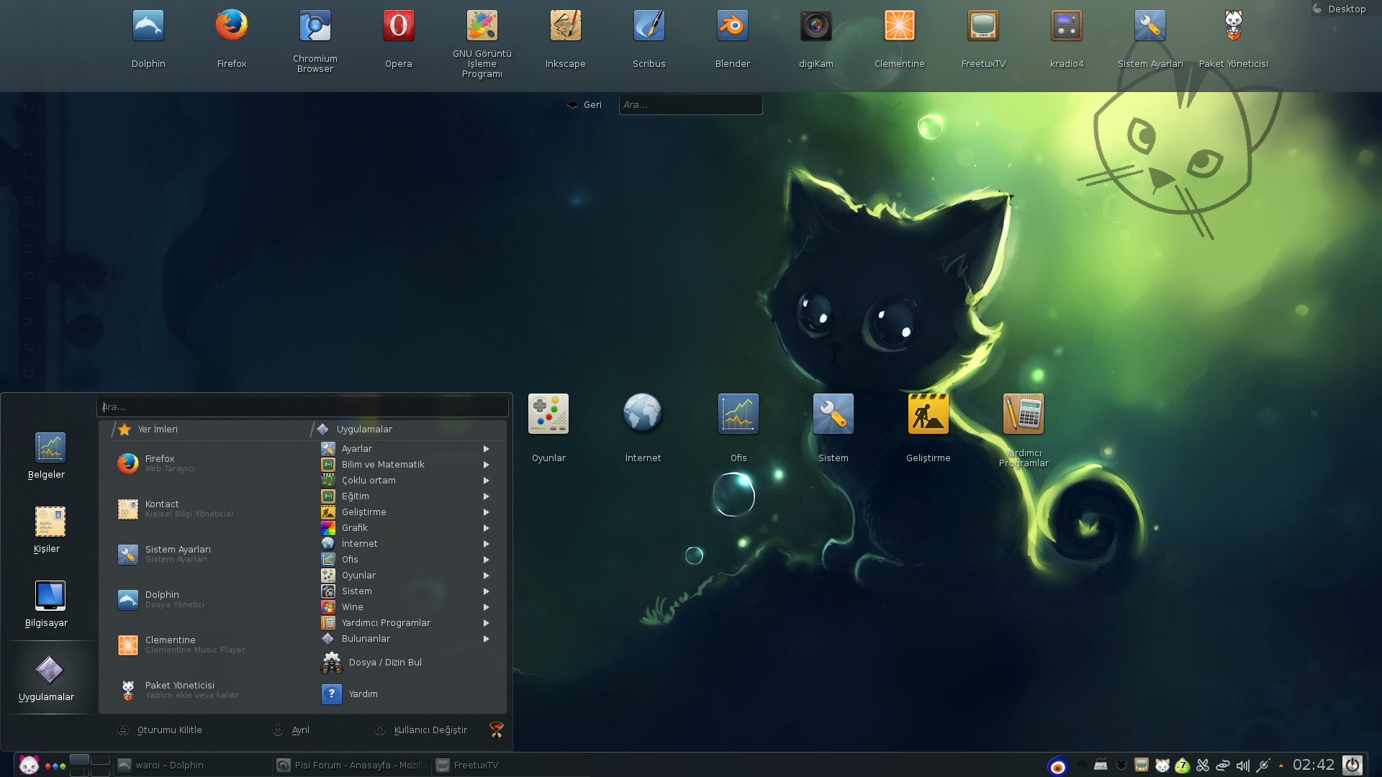Open the FreetuxTV desktop icon

(x=983, y=25)
